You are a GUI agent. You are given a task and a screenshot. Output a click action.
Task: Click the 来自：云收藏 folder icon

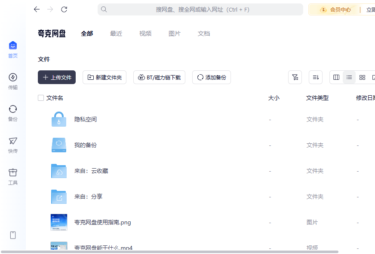[x=59, y=171]
